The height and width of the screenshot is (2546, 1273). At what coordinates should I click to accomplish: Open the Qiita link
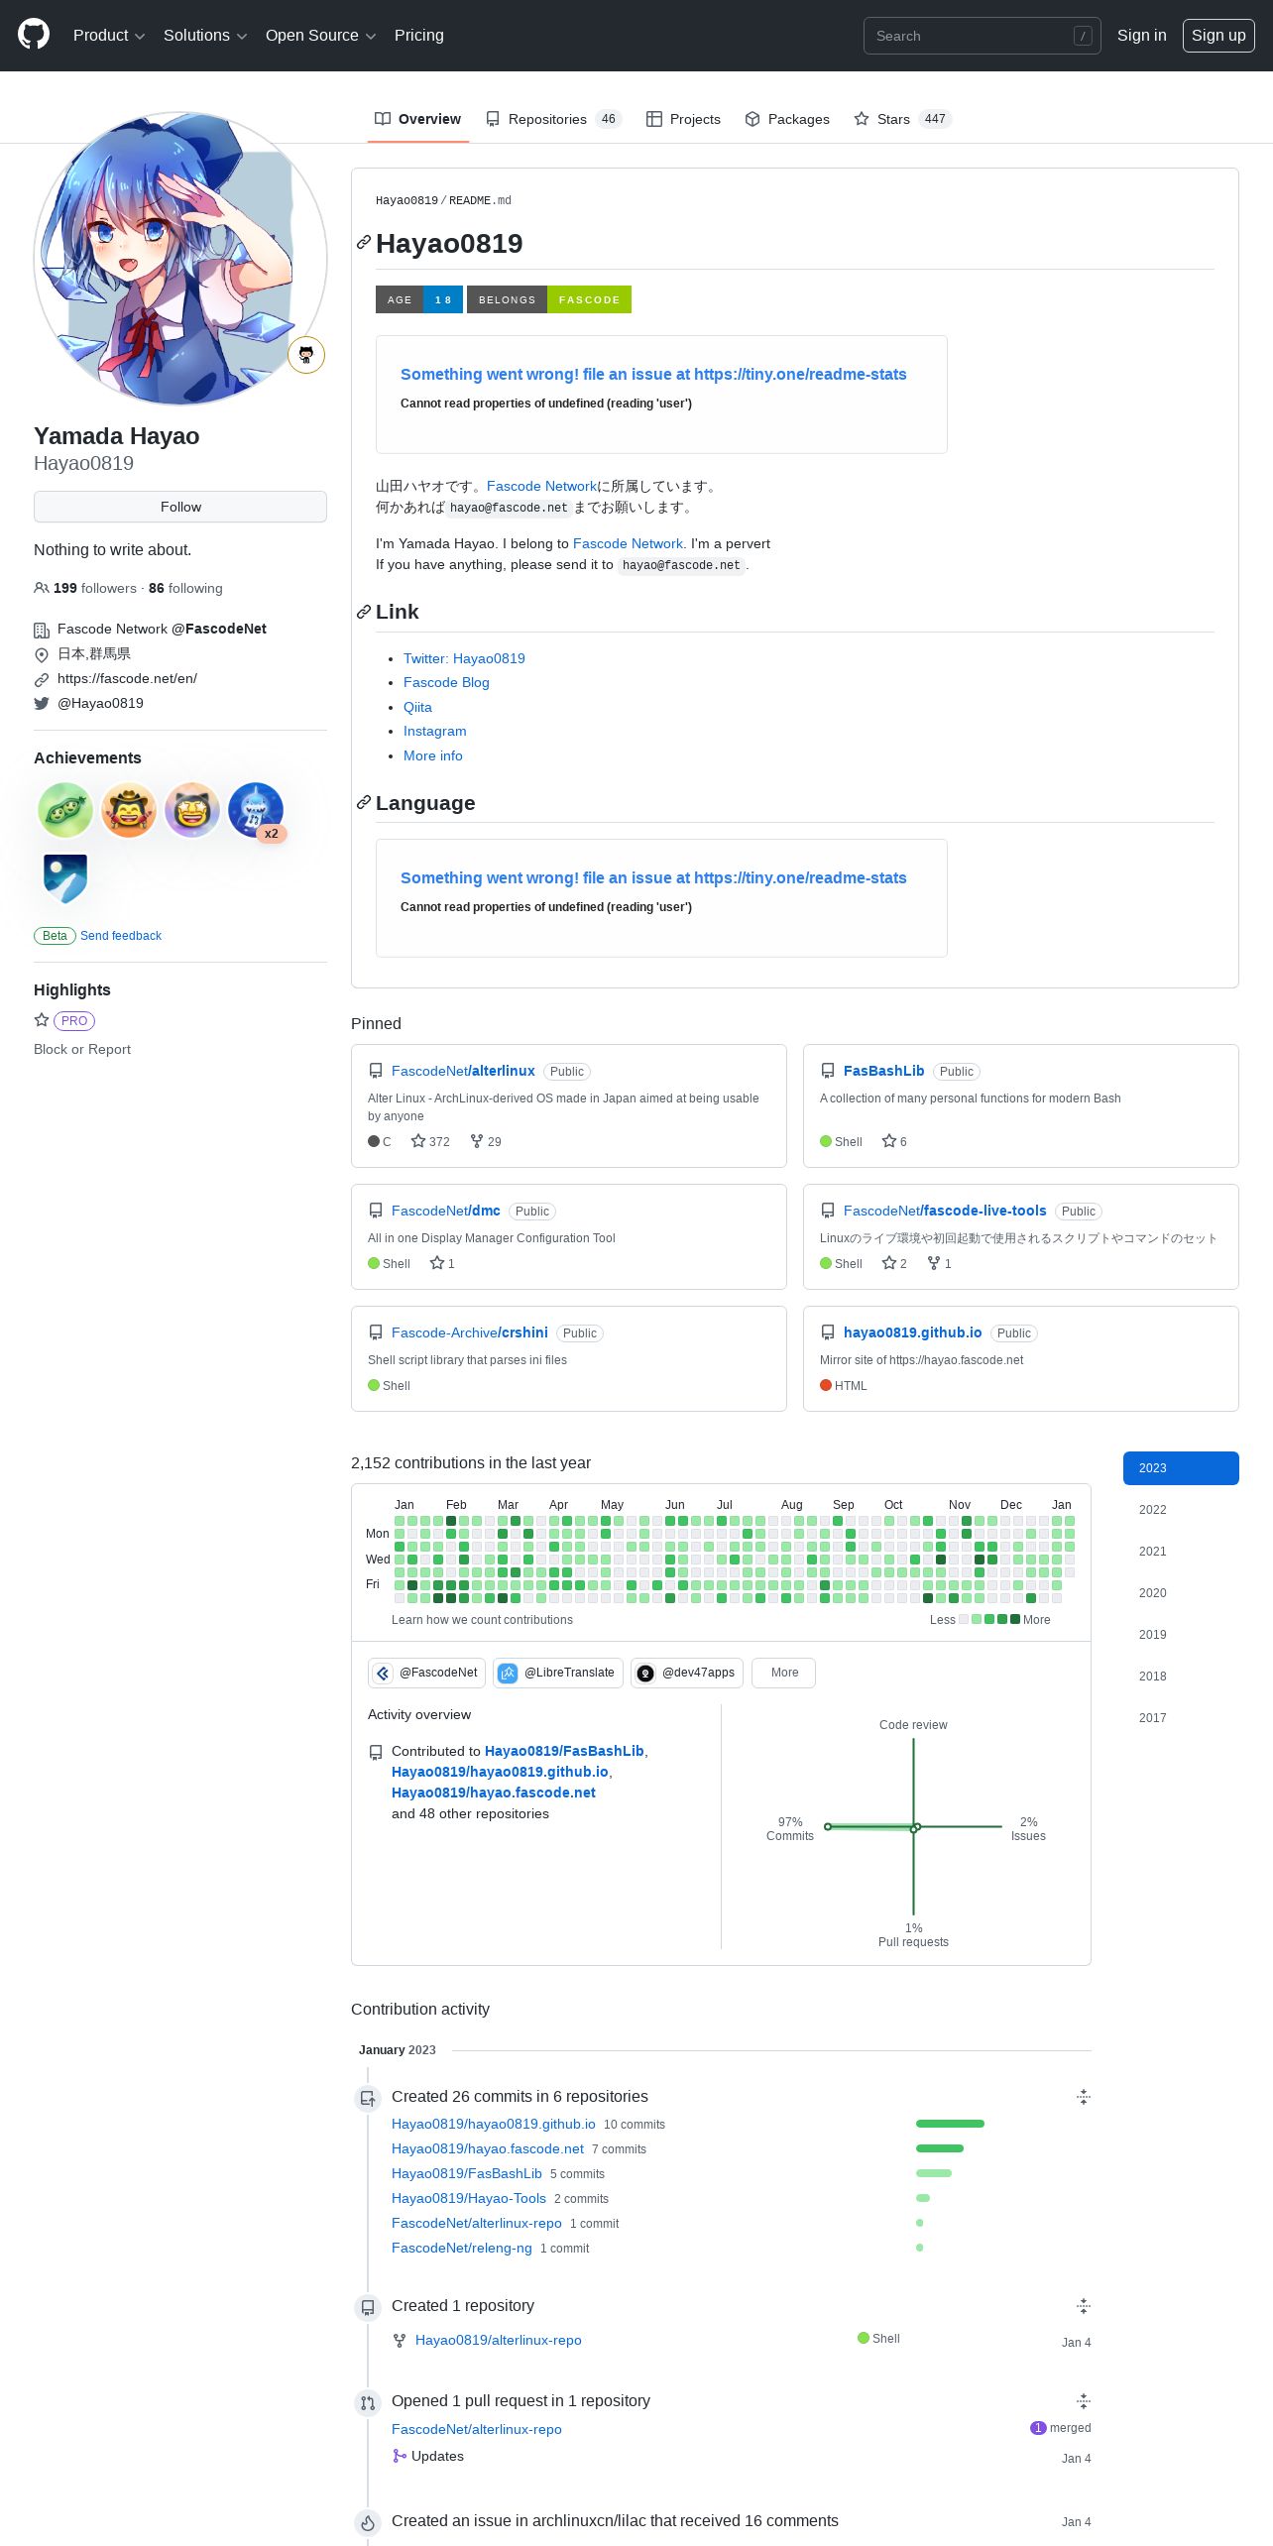tap(417, 707)
